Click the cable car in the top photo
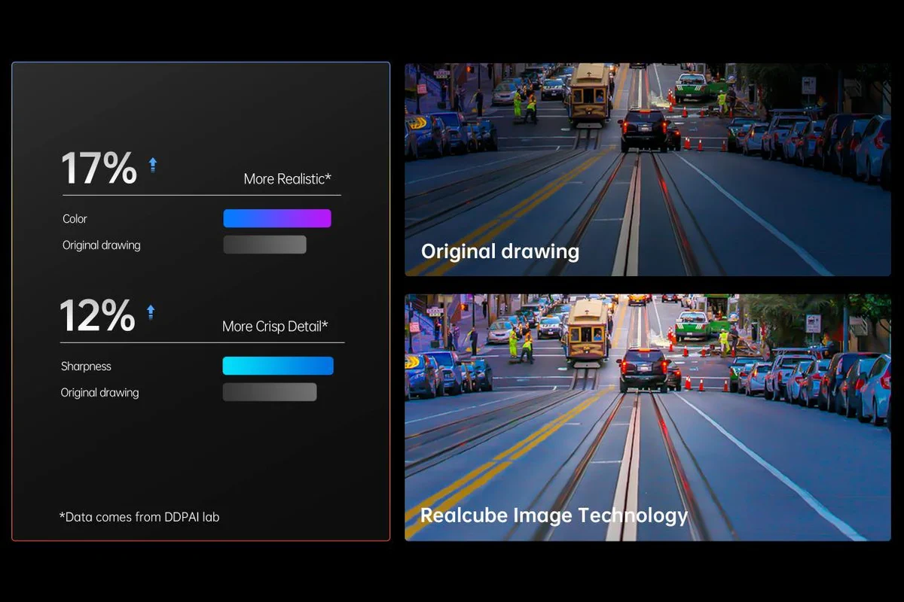 point(589,95)
